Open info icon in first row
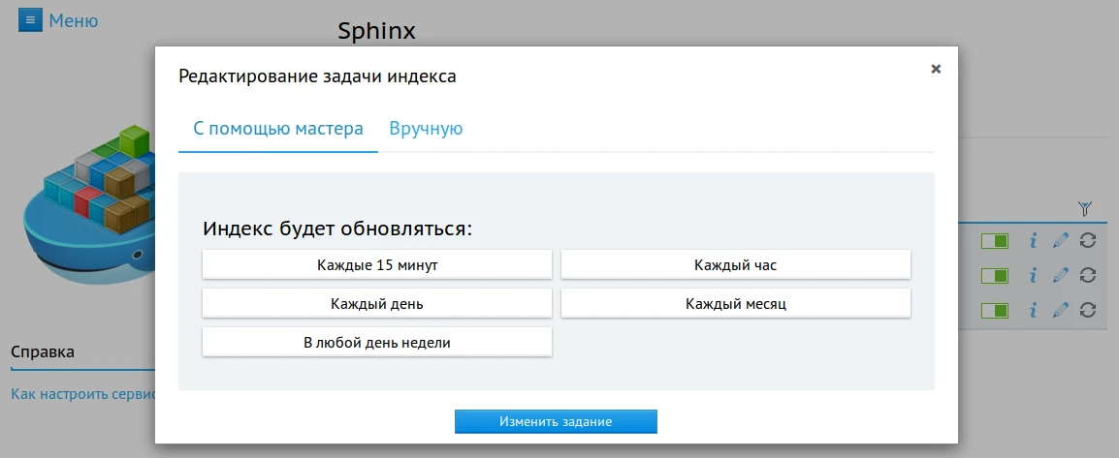Screen dimensions: 1119x458 click(x=1033, y=241)
